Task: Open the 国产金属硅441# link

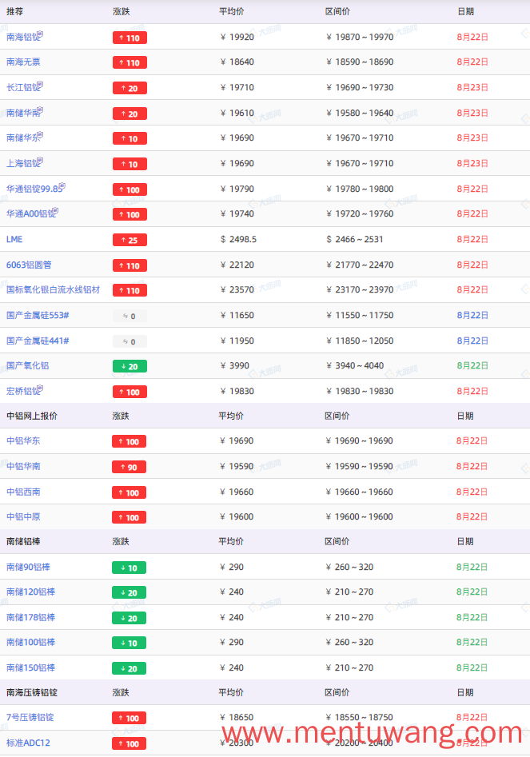Action: 38,341
